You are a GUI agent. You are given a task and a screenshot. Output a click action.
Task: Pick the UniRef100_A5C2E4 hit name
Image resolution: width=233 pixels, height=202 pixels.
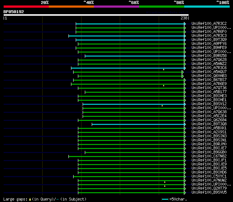tap(209, 116)
